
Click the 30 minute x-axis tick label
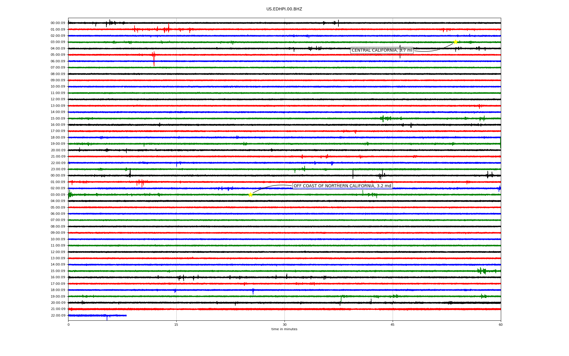pyautogui.click(x=284, y=325)
